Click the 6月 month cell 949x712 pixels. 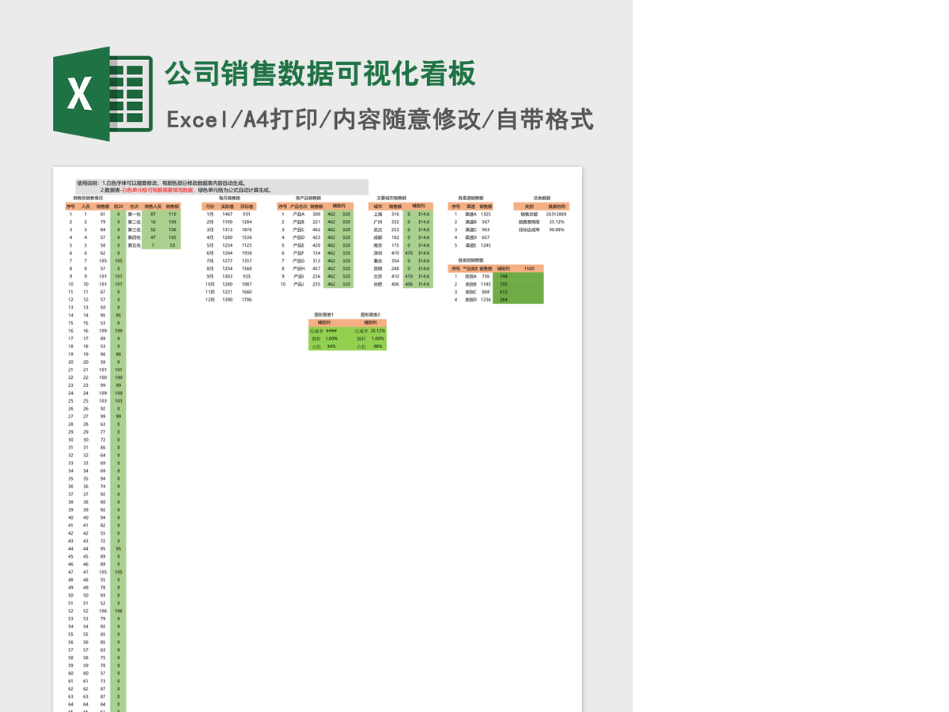click(210, 253)
